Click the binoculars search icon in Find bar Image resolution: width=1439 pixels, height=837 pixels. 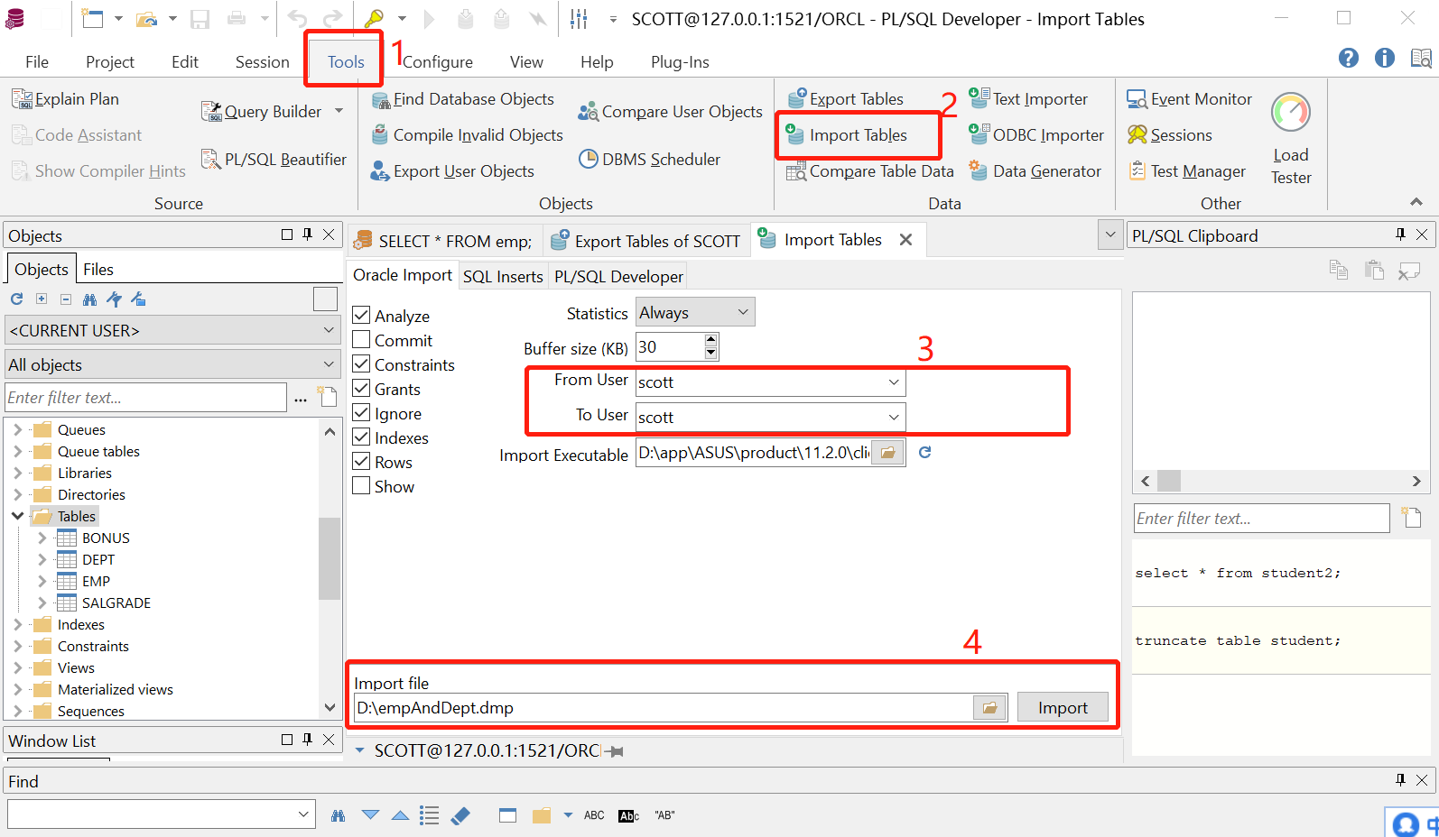tap(339, 815)
